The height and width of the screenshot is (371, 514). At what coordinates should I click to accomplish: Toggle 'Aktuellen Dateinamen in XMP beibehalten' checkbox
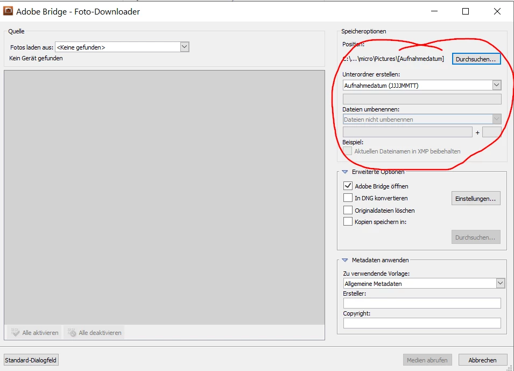coord(348,151)
